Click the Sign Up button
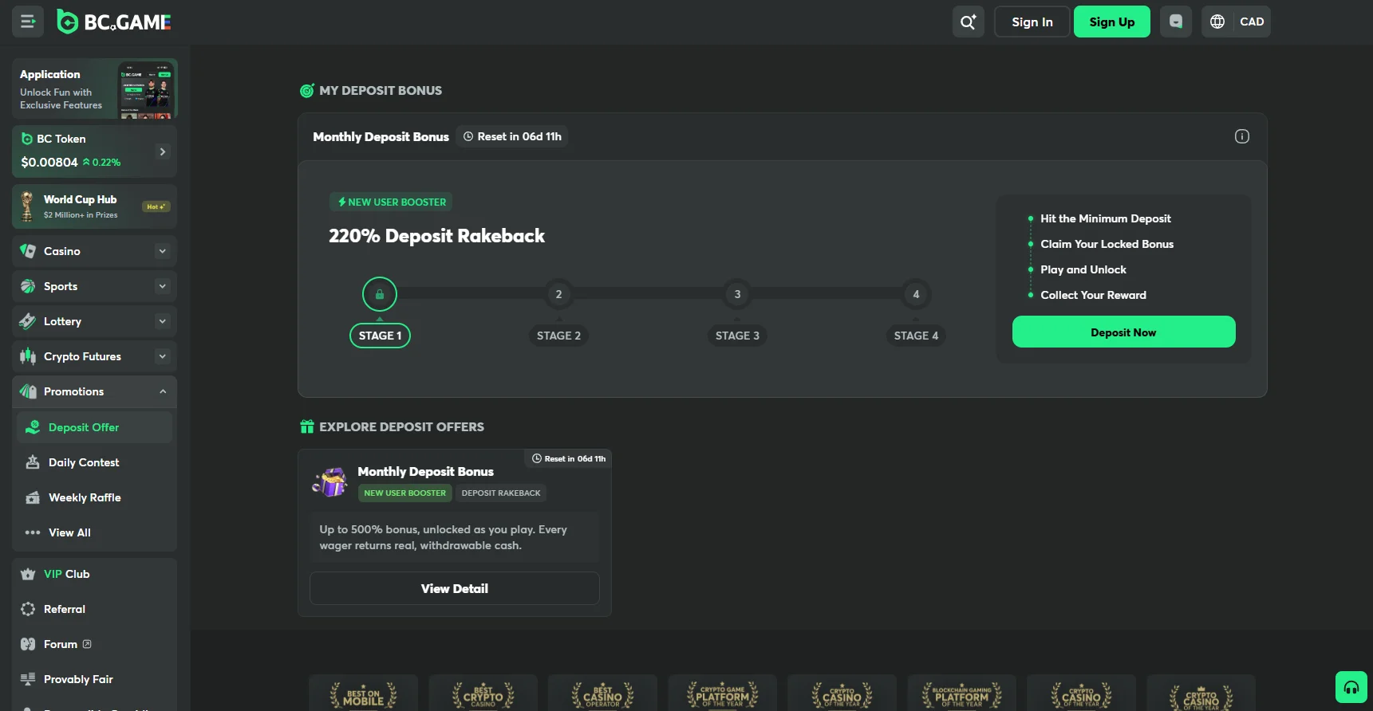The width and height of the screenshot is (1373, 711). (x=1111, y=22)
